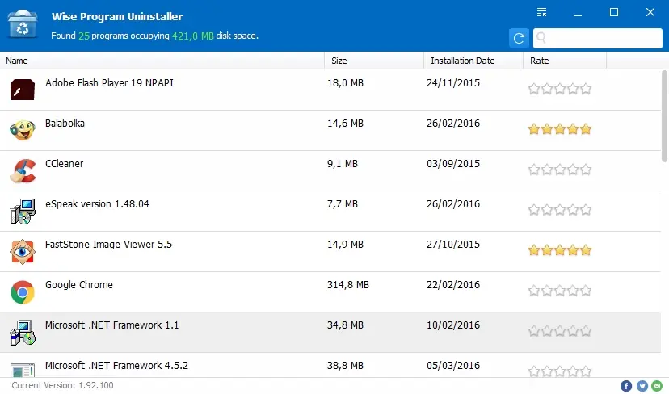Screen dimensions: 669x394
Task: Share on Facebook icon
Action: (x=626, y=386)
